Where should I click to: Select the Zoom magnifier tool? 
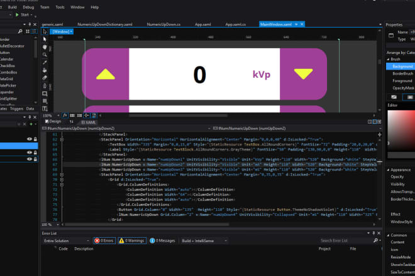45,55
